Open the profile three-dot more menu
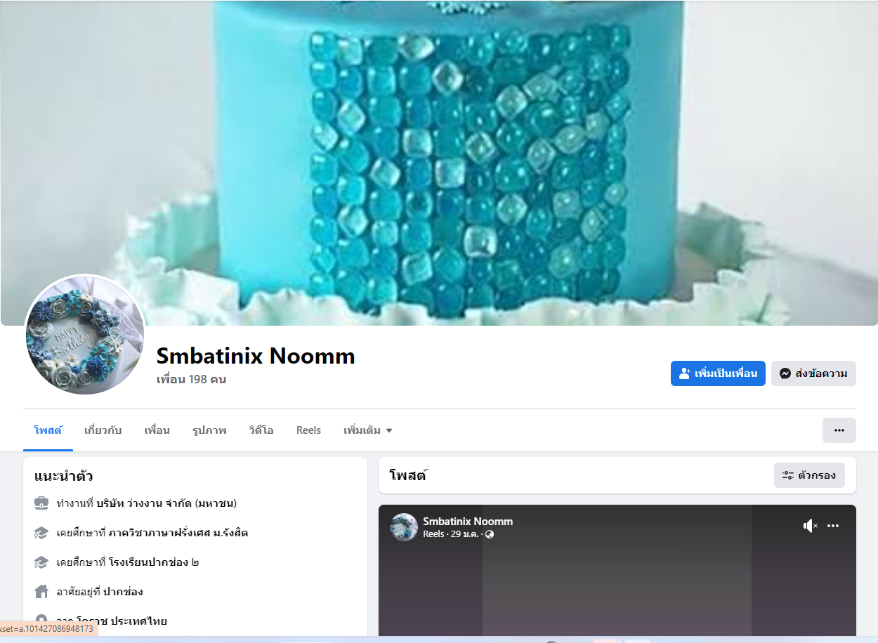The image size is (878, 643). click(839, 430)
